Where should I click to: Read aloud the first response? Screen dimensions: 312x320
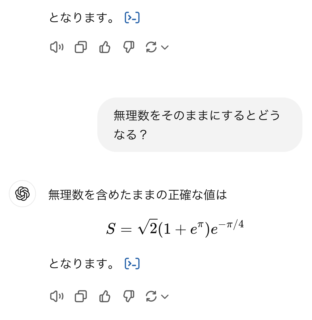pyautogui.click(x=57, y=48)
